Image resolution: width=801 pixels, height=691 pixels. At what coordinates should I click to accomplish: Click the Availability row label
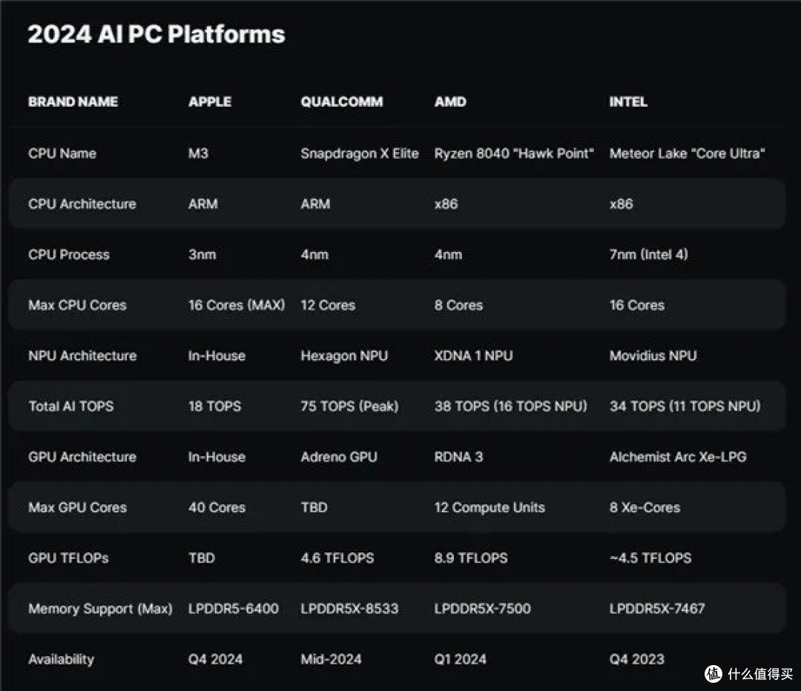(61, 659)
